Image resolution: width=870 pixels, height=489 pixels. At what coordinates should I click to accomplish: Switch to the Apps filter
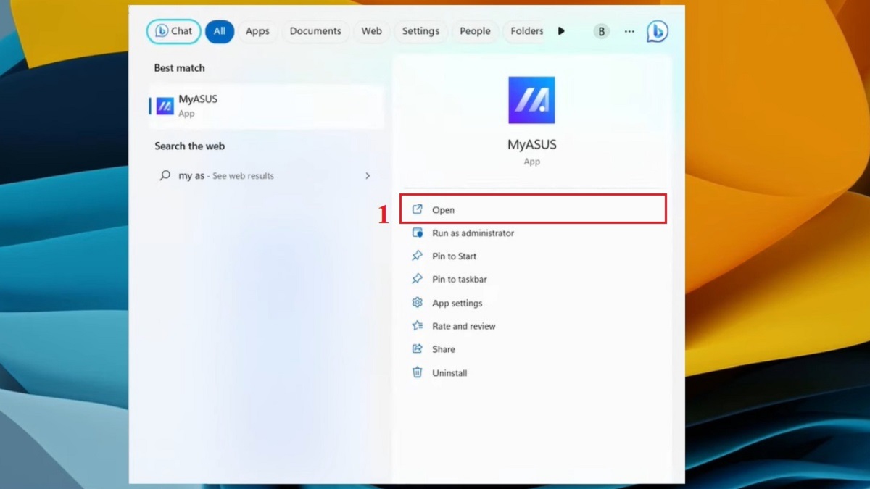click(x=257, y=31)
